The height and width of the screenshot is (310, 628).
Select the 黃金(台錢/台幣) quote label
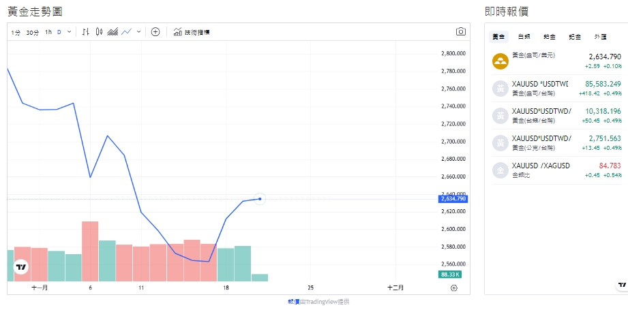[533, 121]
